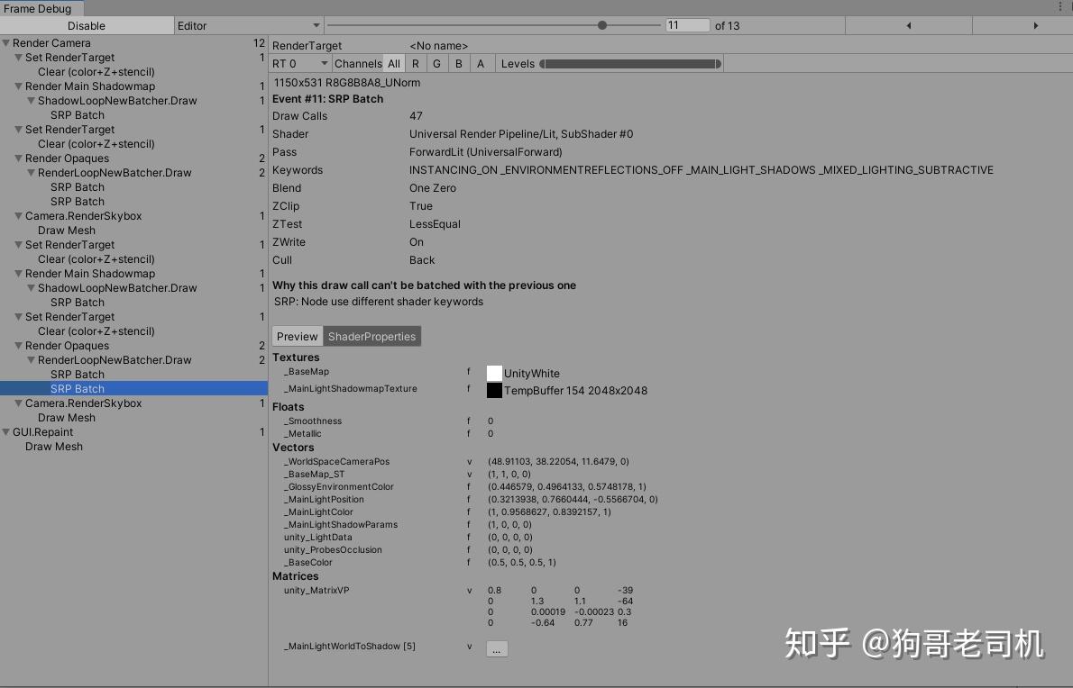
Task: Click the UnityWhite texture thumbnail for _BaseMap
Action: coord(493,371)
